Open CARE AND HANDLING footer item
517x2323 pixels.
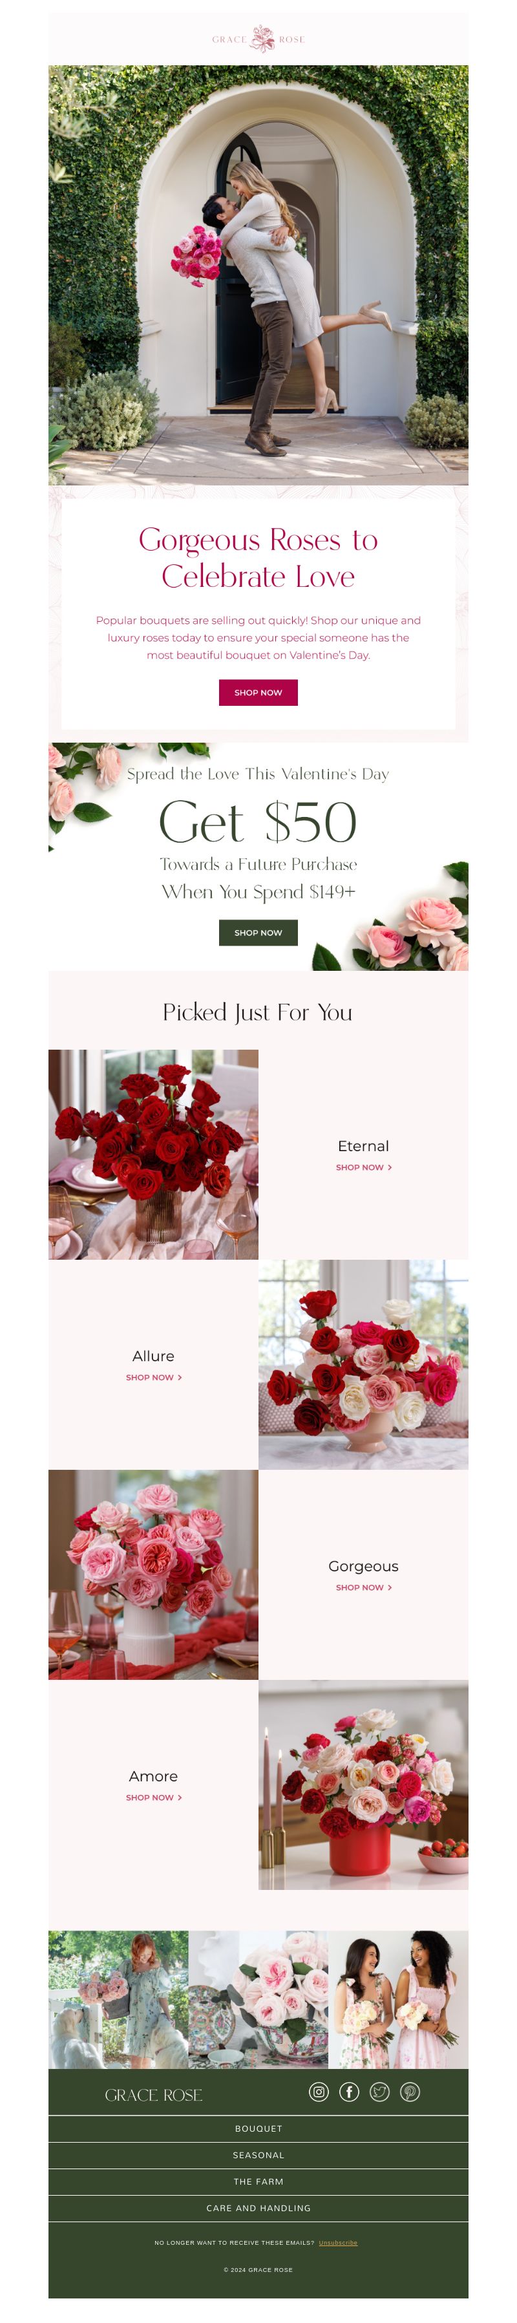pos(258,2207)
